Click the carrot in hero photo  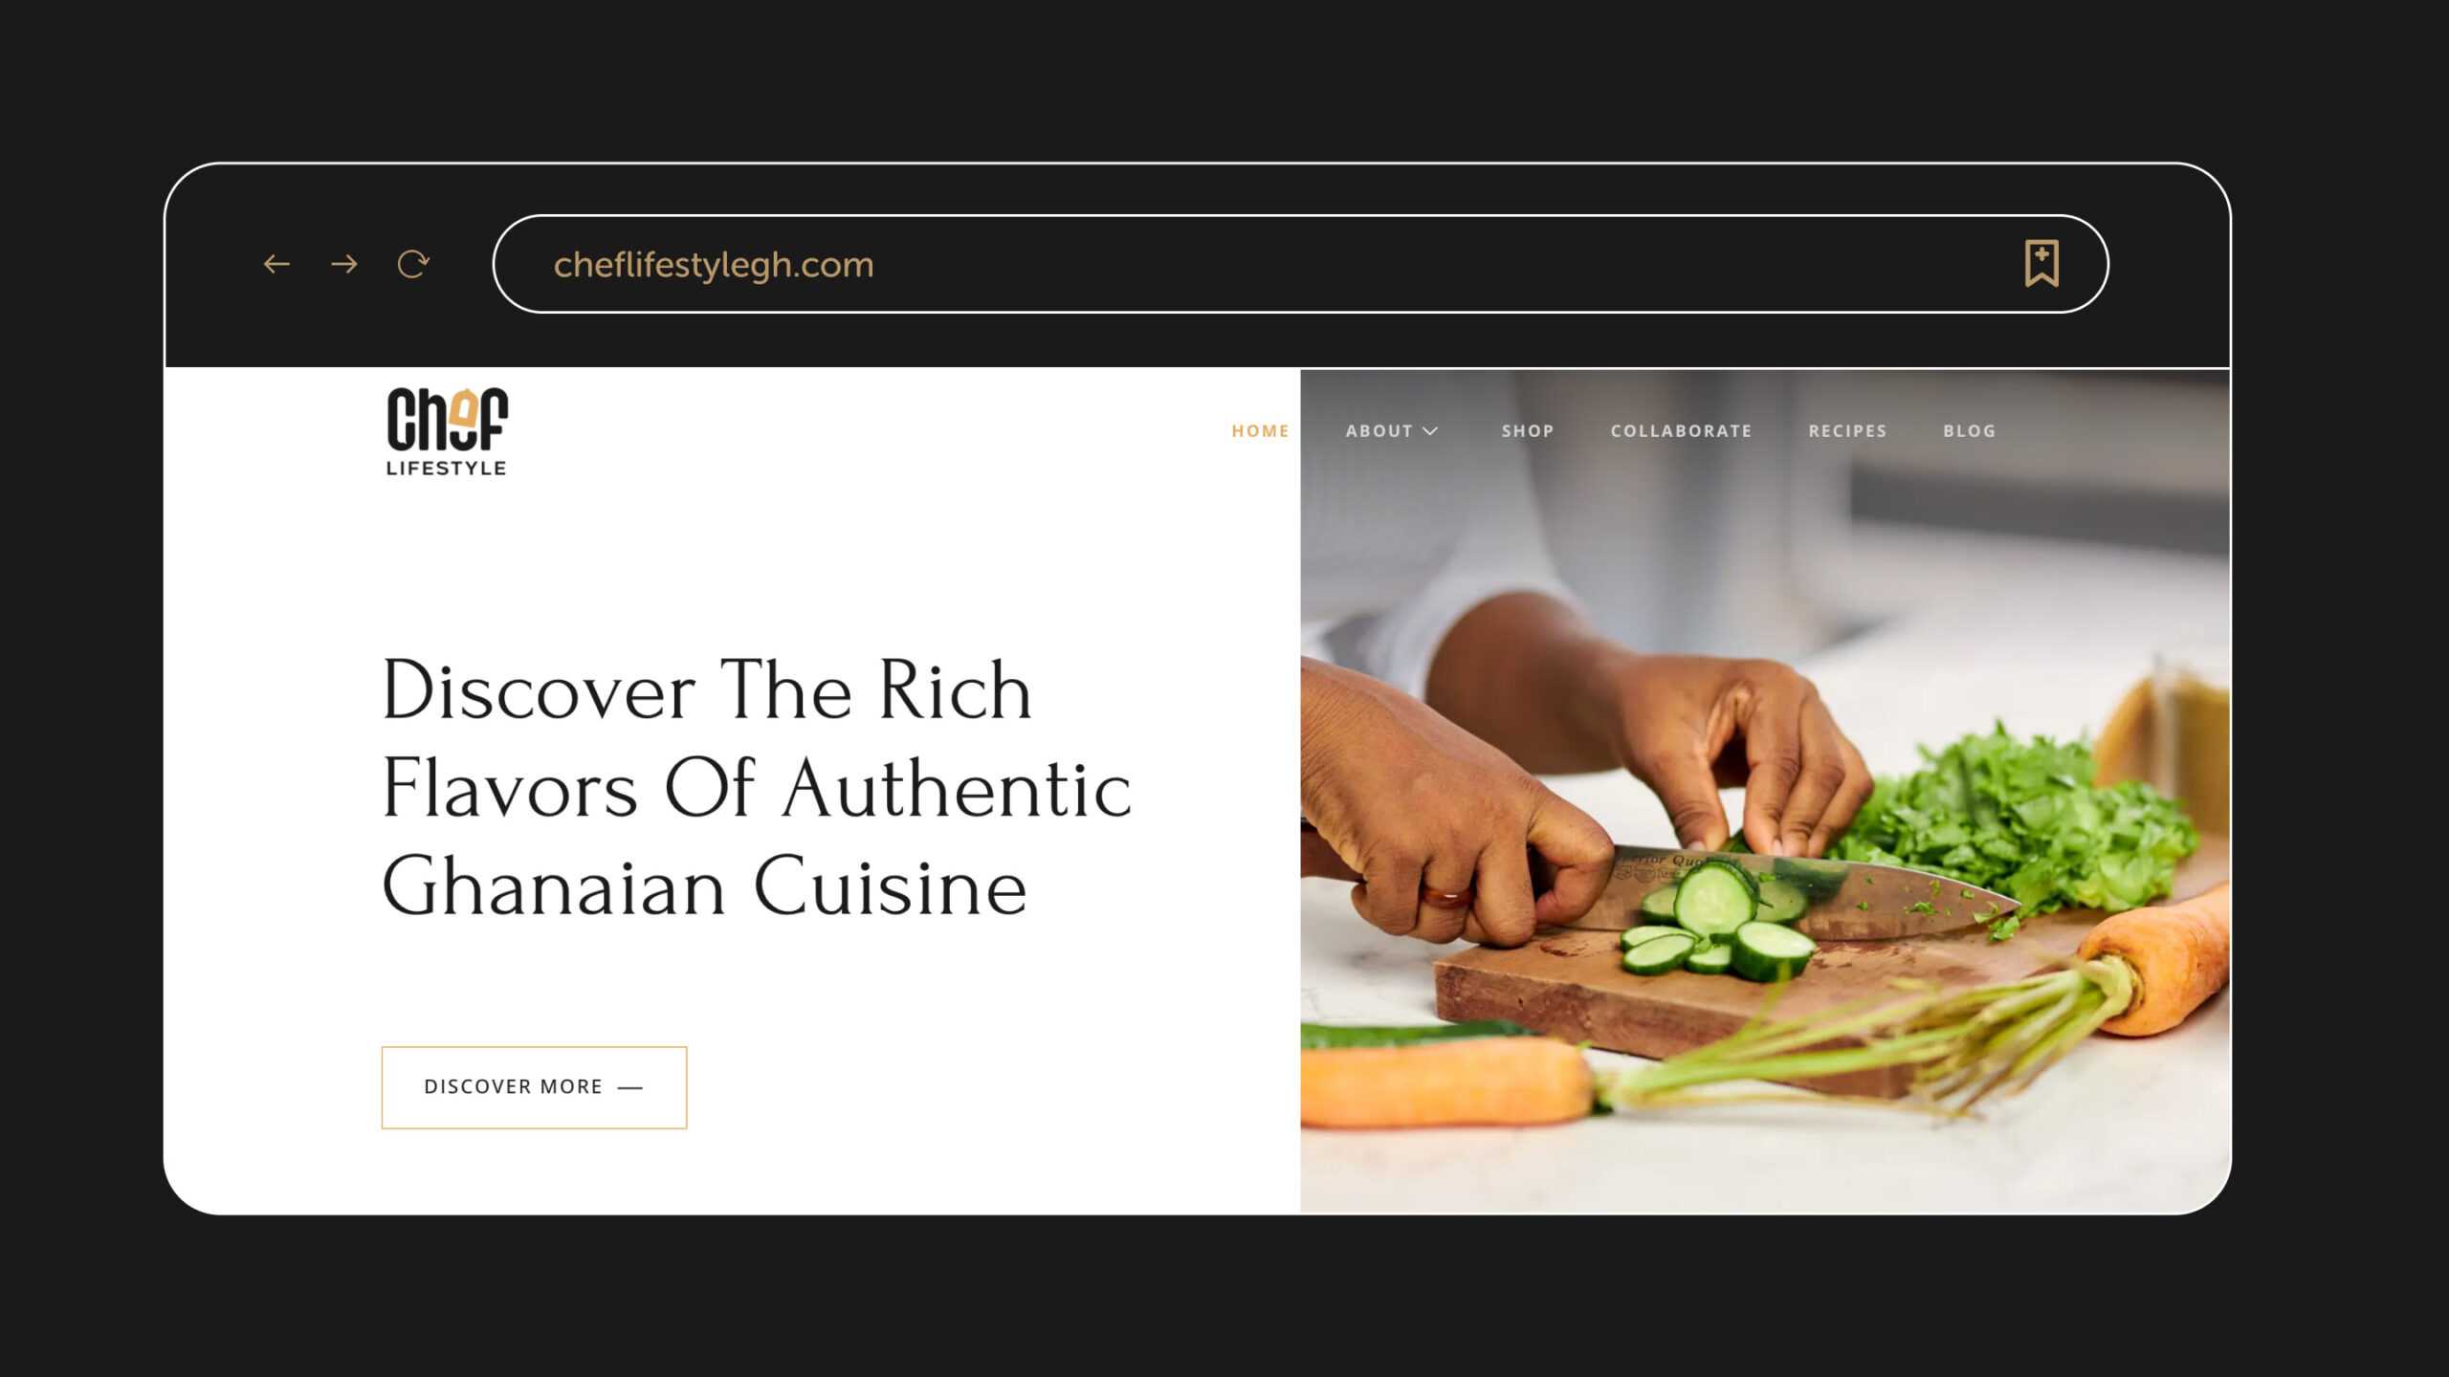tap(1445, 1081)
